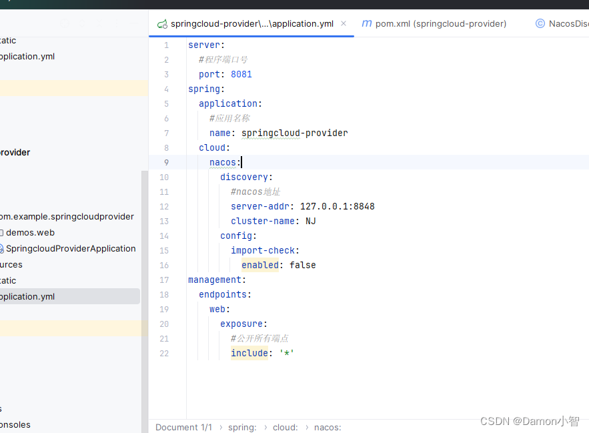Click the SpringcloudProviderApplication class icon in project tree

[1, 248]
